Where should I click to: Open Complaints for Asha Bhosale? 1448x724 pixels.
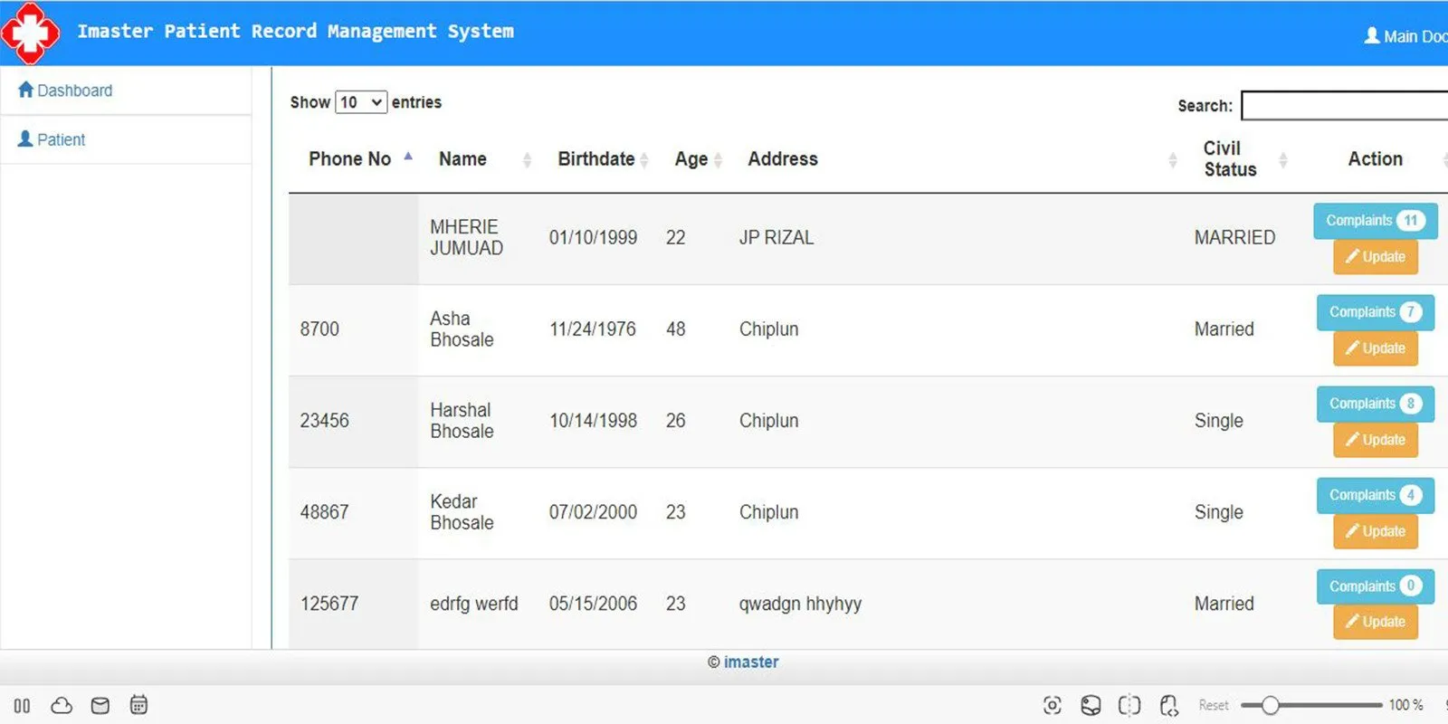point(1375,312)
